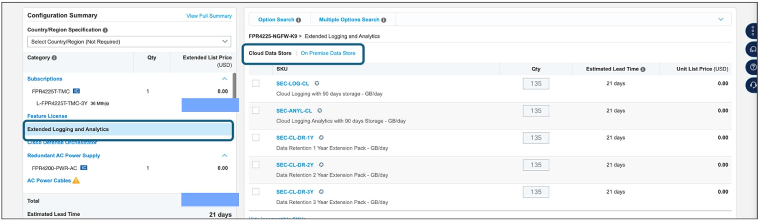Open the SEC-CL-DR-1Y SKU link

tap(295, 138)
